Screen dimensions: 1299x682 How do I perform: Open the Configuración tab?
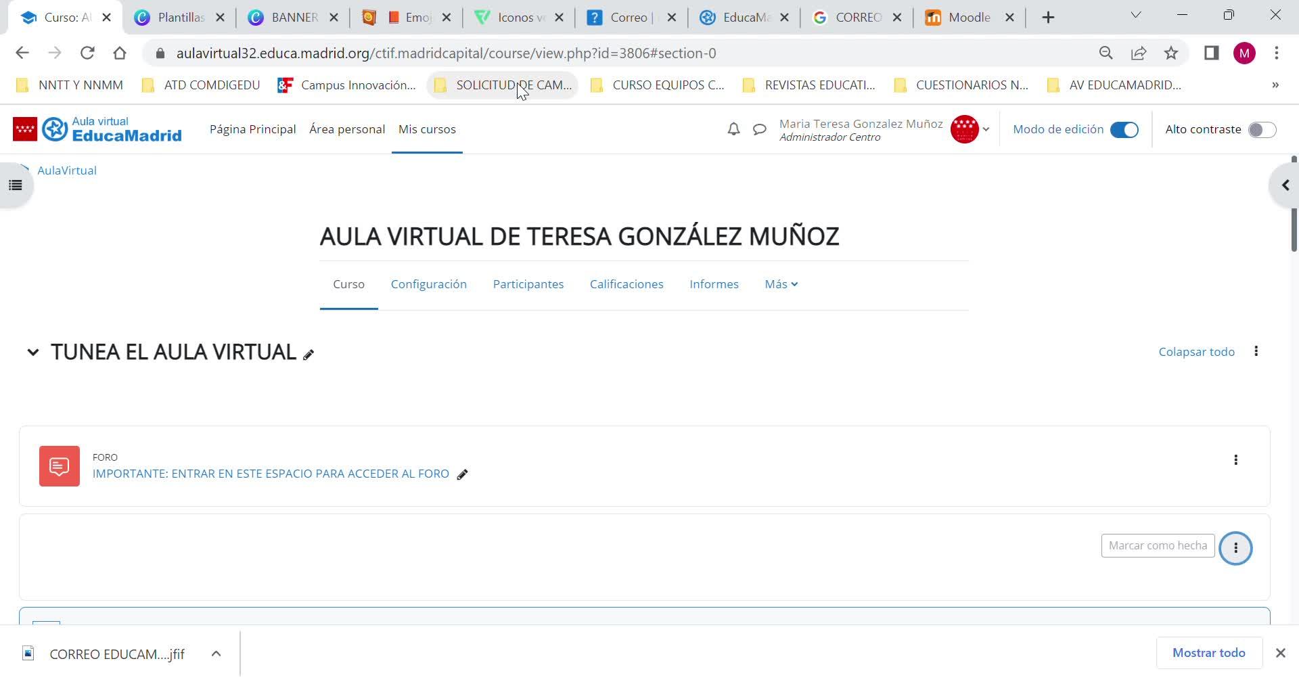pyautogui.click(x=429, y=284)
